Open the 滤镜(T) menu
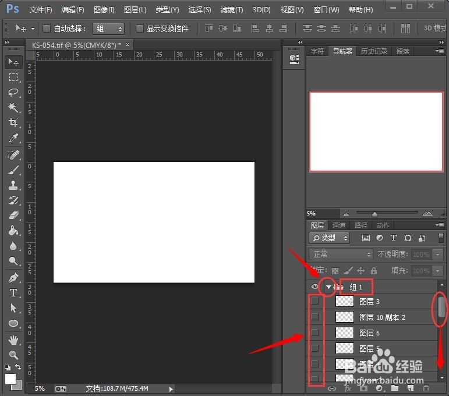Screen dimensions: 449x396 [x=232, y=10]
